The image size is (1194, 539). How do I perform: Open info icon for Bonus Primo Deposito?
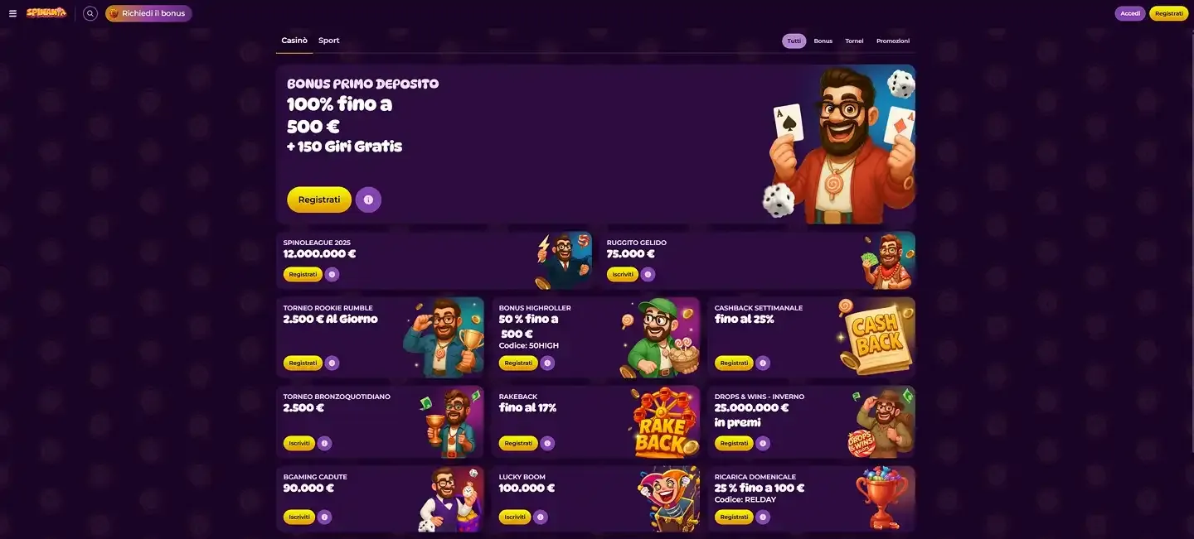[x=368, y=200]
